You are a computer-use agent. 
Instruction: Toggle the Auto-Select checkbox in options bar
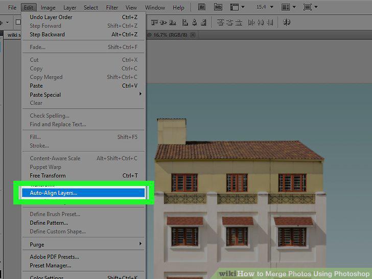pyautogui.click(x=18, y=22)
